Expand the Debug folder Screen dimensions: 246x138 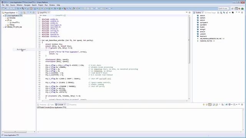tap(6, 25)
